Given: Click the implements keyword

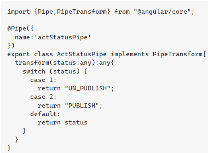Looking at the screenshot, I should 130,54.
